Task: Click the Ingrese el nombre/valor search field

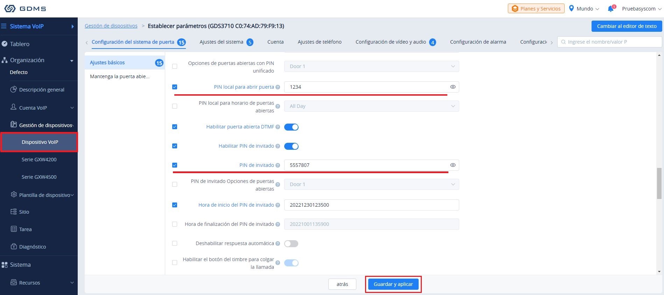Action: click(x=609, y=42)
